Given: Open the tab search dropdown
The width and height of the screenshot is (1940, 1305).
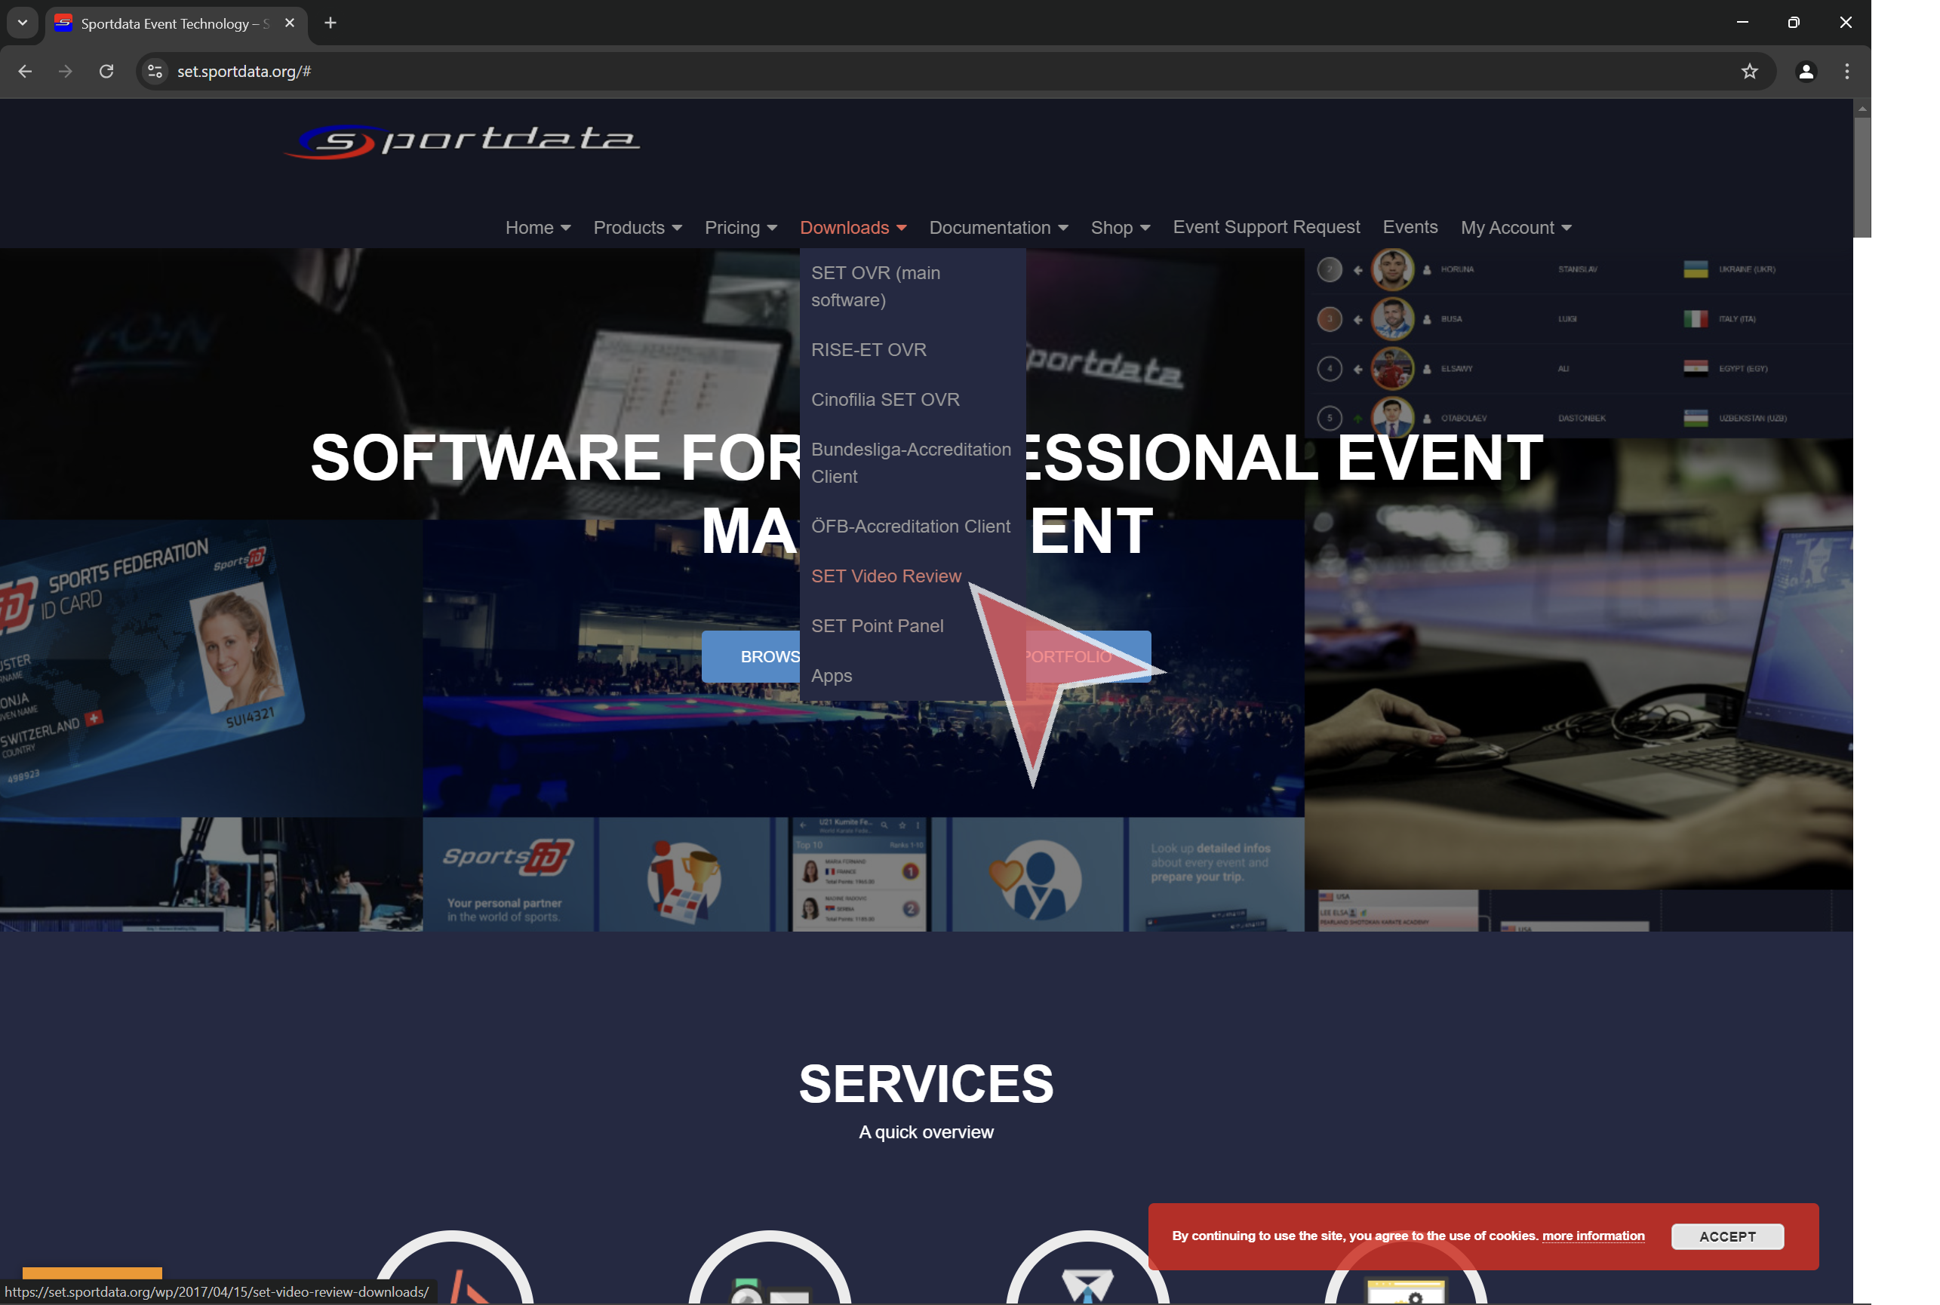Looking at the screenshot, I should (23, 23).
